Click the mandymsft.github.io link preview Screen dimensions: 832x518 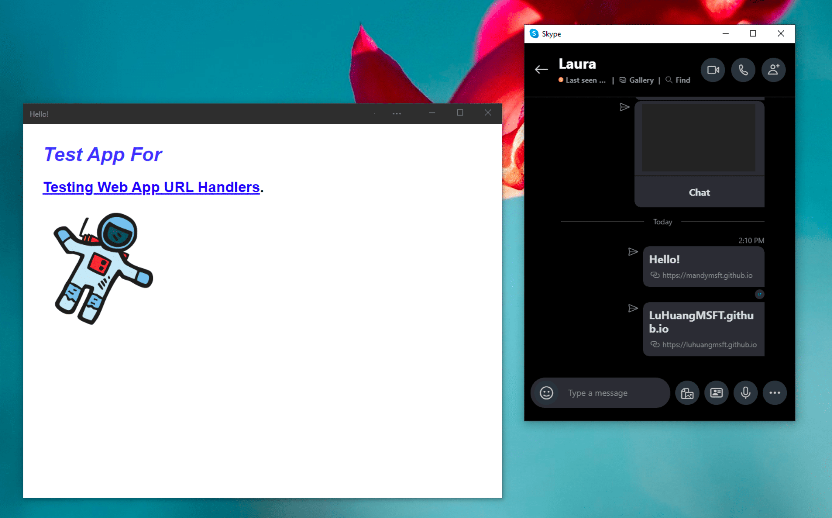click(701, 267)
